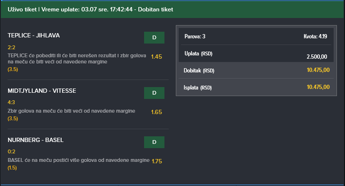Click the 1.45 odds value
The height and width of the screenshot is (186, 345).
pyautogui.click(x=156, y=57)
